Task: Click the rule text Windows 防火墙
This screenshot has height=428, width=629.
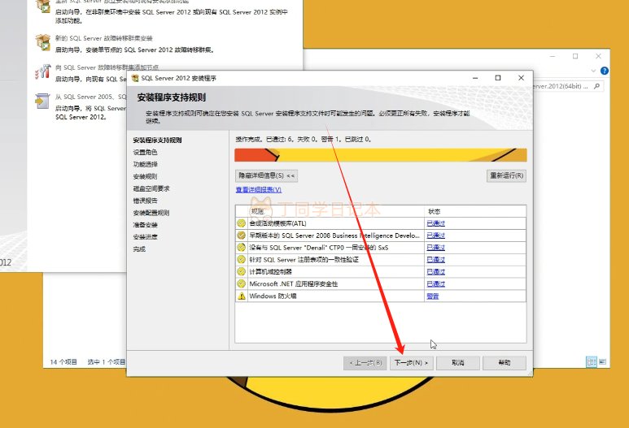Action: [x=273, y=296]
